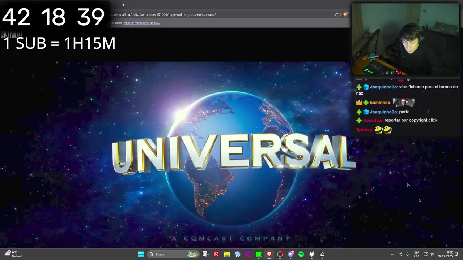
Task: Click the webcam overlay of the streamer
Action: (405, 39)
